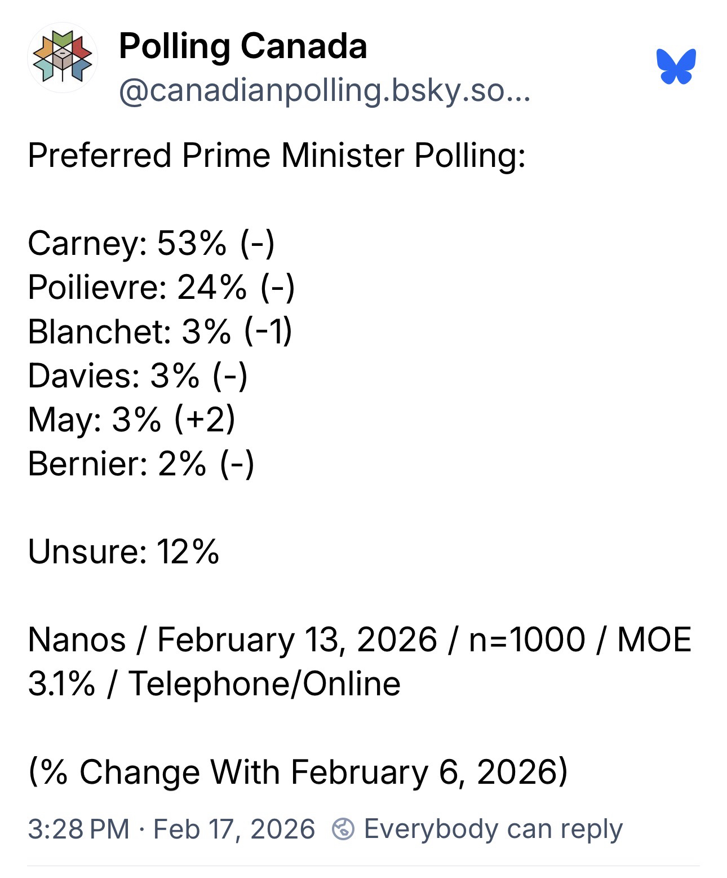Click the Nanos pollster name

[x=77, y=639]
